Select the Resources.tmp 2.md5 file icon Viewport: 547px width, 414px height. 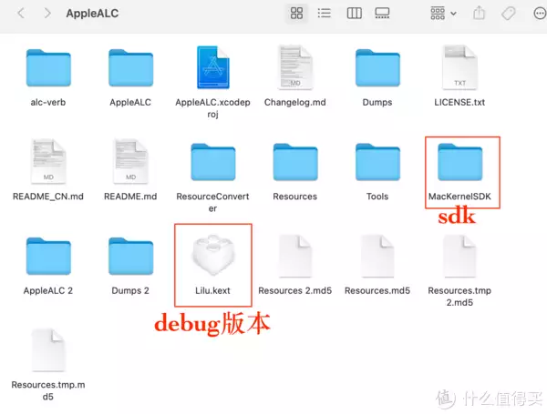(459, 256)
